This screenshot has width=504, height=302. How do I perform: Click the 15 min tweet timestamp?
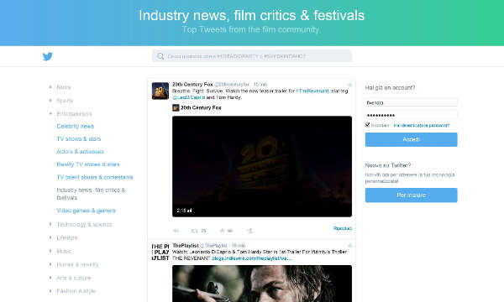(260, 85)
